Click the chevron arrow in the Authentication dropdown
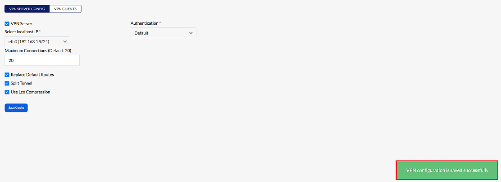Image resolution: width=501 pixels, height=182 pixels. tap(191, 33)
